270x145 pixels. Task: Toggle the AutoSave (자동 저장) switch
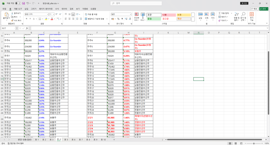point(18,3)
